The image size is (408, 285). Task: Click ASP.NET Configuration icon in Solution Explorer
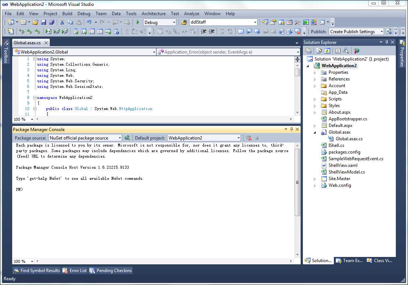tap(356, 51)
